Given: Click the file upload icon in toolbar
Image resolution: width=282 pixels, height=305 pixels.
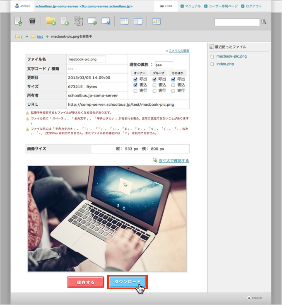Looking at the screenshot, I should click(x=19, y=21).
